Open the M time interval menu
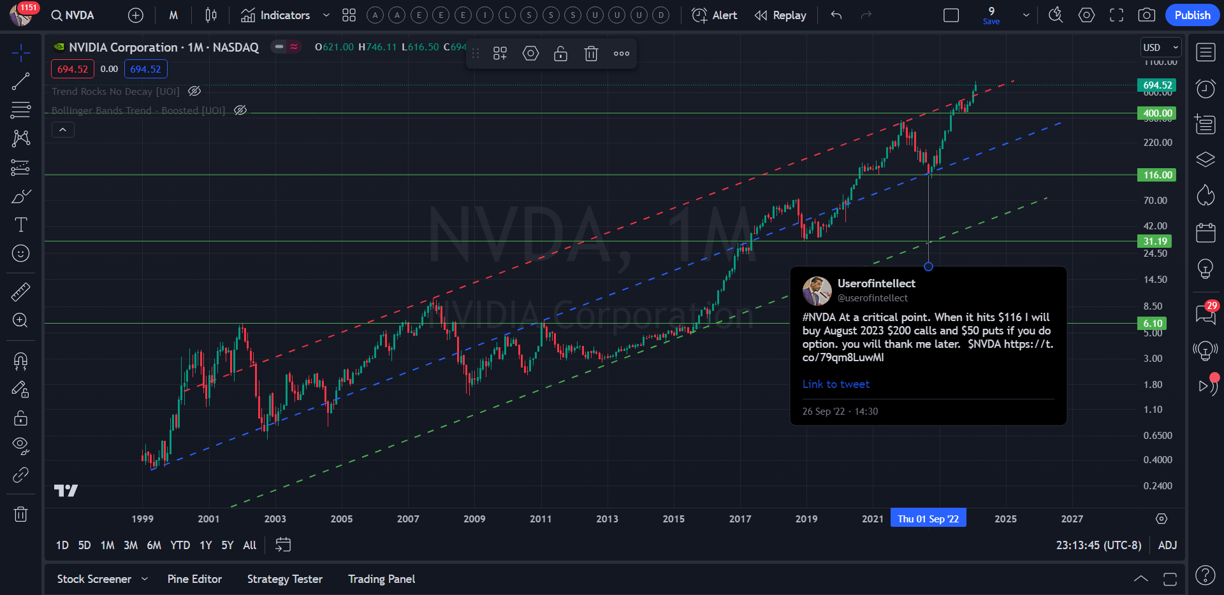Screen dimensions: 1224x595 point(173,15)
